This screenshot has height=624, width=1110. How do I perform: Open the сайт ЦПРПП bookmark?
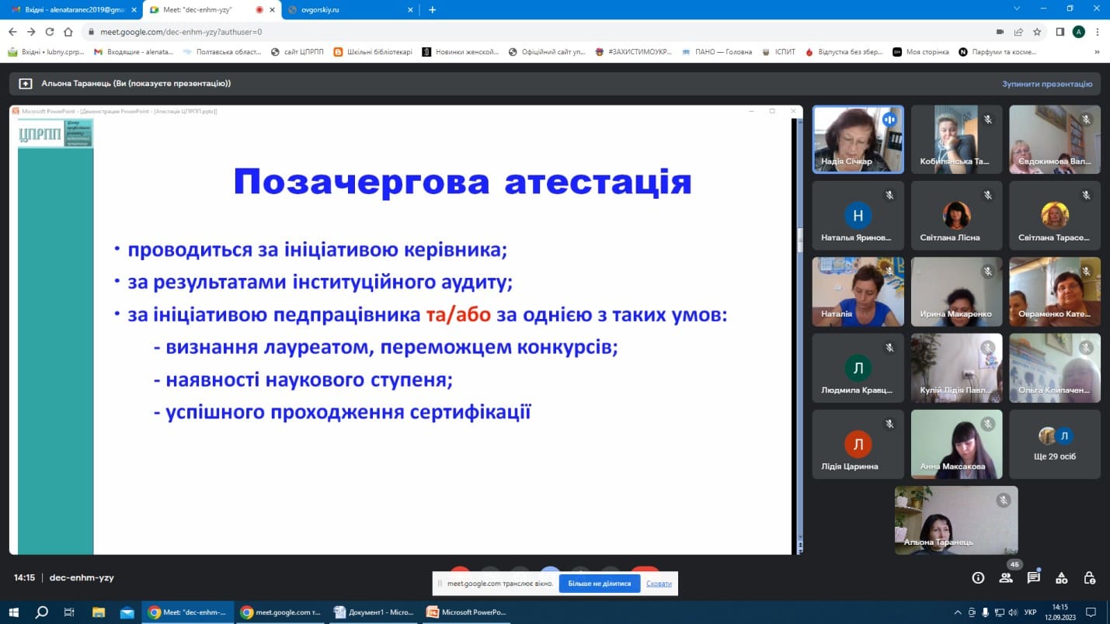(298, 52)
